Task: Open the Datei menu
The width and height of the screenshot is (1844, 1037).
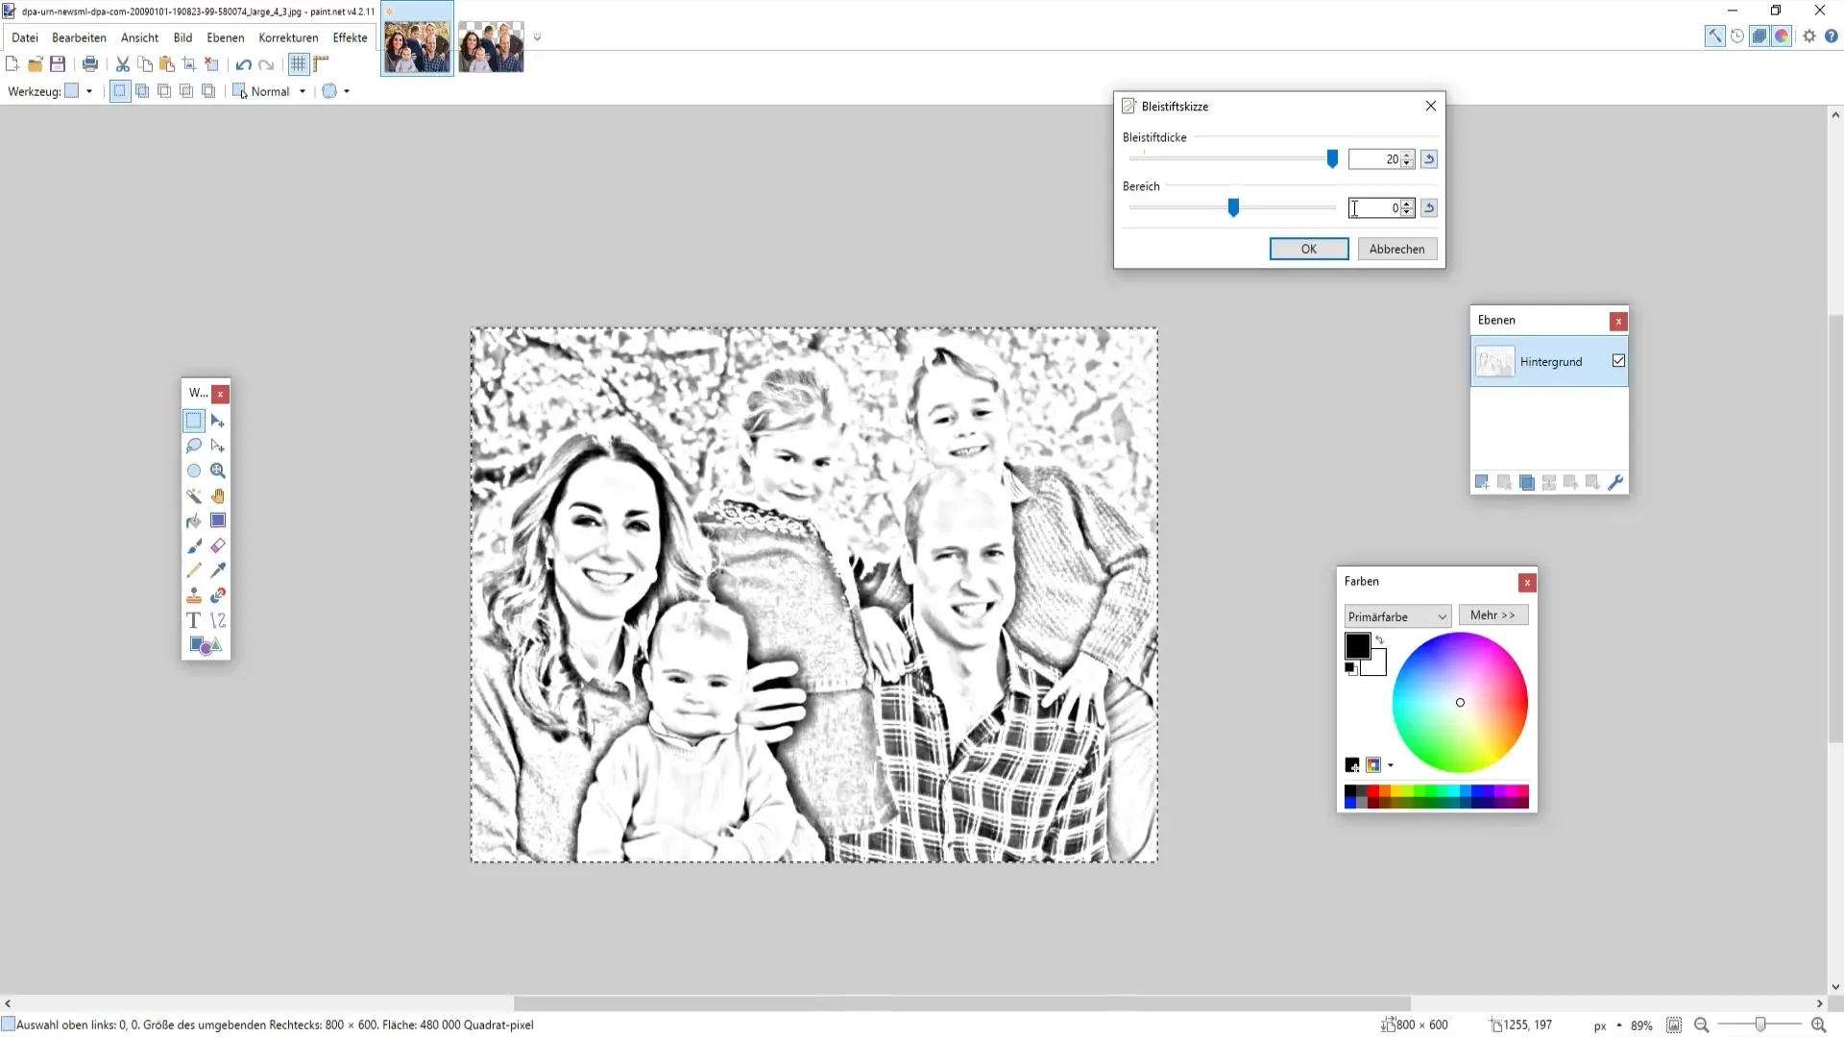Action: [25, 37]
